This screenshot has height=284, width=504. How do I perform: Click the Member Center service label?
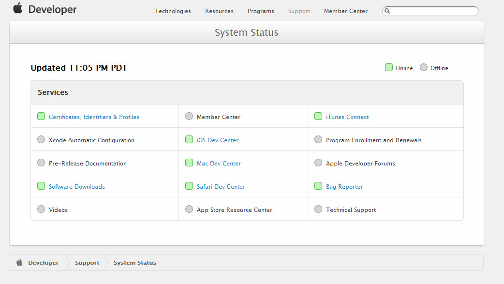[219, 117]
